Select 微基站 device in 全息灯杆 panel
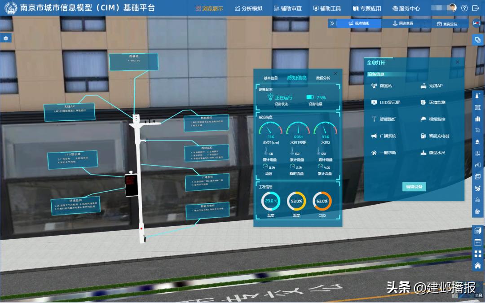This screenshot has width=485, height=303. click(x=382, y=86)
